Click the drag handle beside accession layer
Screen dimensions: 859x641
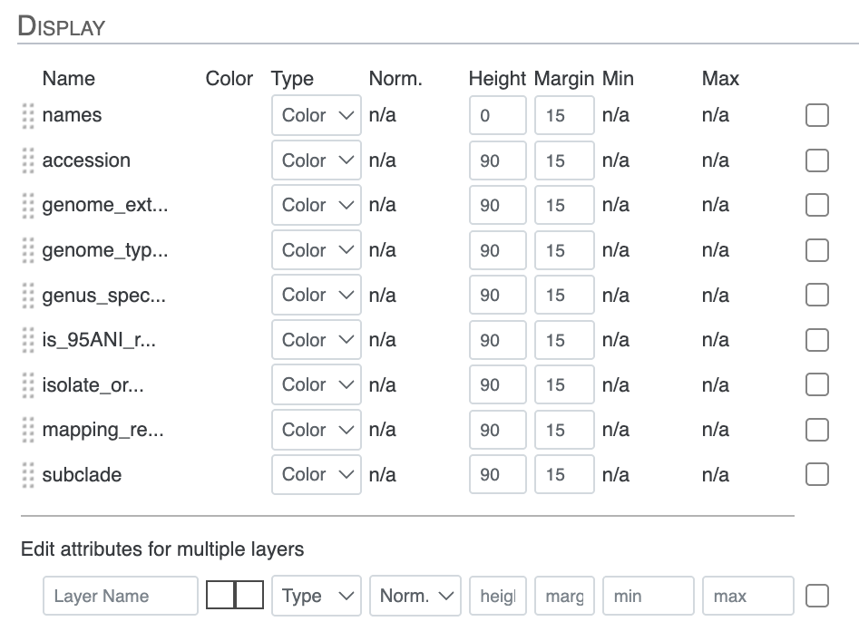(x=28, y=160)
